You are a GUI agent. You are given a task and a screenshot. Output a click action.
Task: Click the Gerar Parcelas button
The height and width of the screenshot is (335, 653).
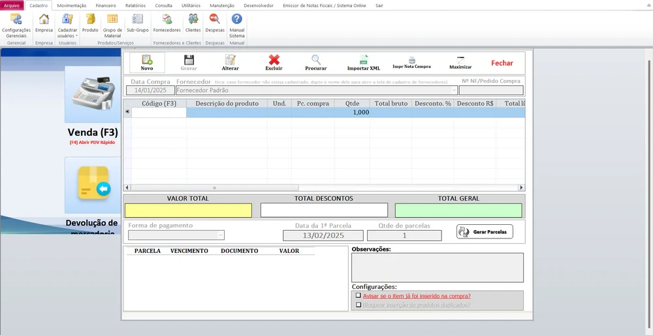pyautogui.click(x=485, y=231)
